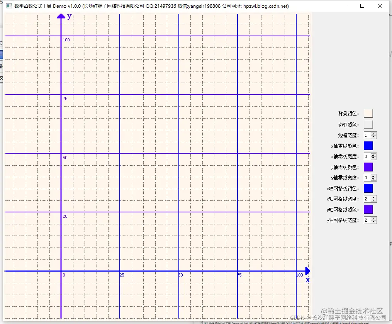392x324 pixels.
Task: Click the 100 tick label on the x axis
Action: pyautogui.click(x=299, y=275)
